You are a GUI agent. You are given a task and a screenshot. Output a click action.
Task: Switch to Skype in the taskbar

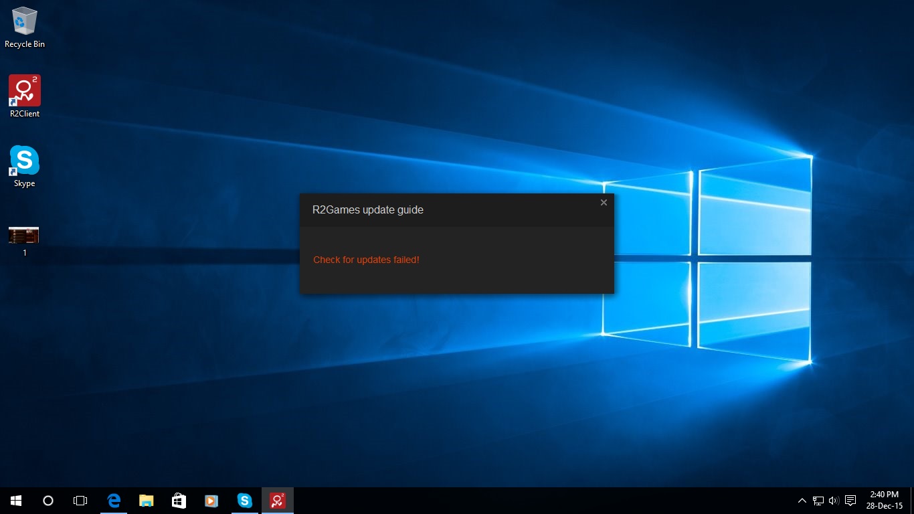[244, 501]
